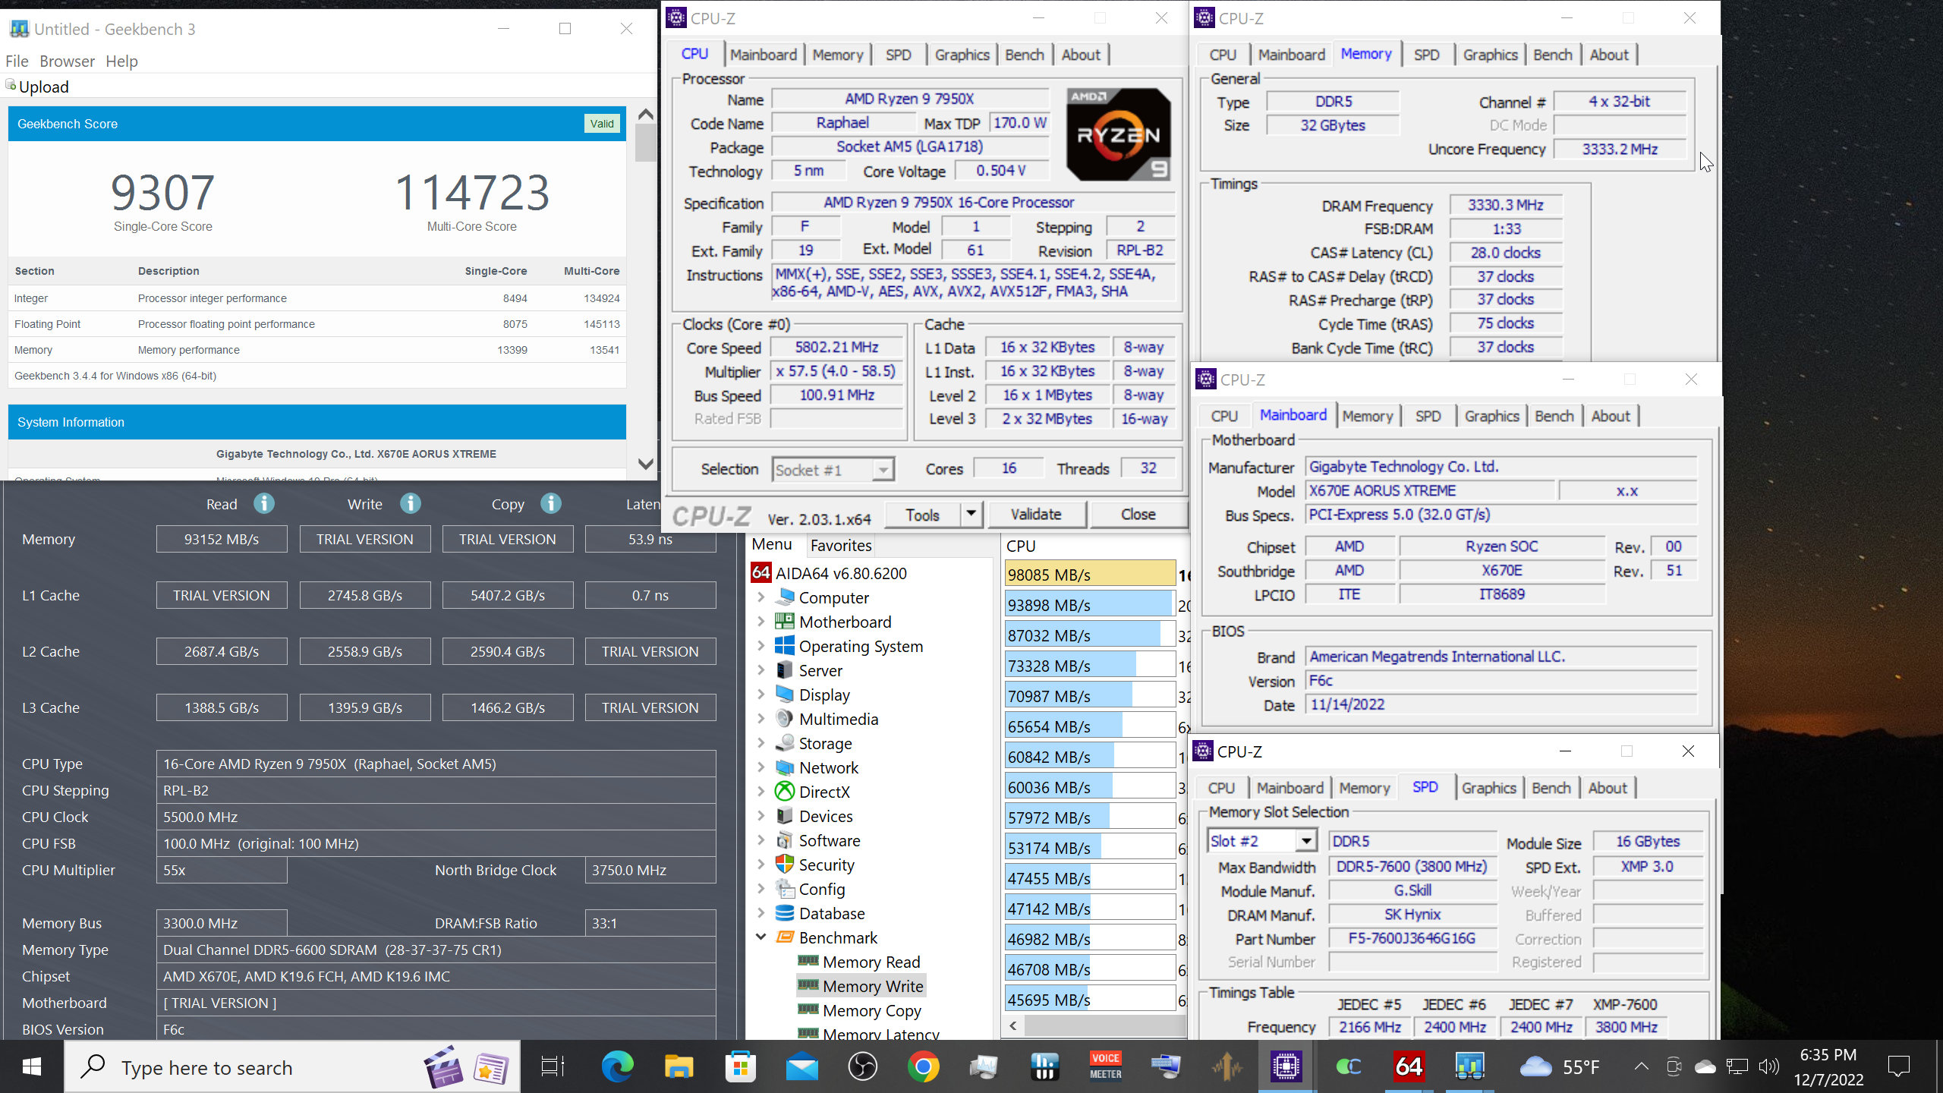The image size is (1943, 1093).
Task: Click the Validate button in CPU-Z
Action: 1036,515
